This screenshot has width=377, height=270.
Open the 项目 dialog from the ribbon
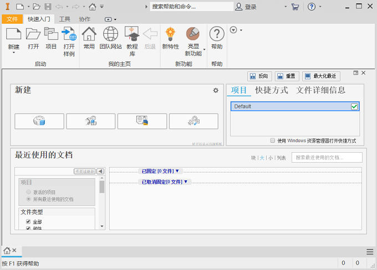(51, 34)
